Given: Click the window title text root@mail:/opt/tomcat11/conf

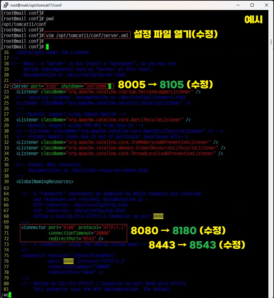Looking at the screenshot, I should (x=36, y=5).
